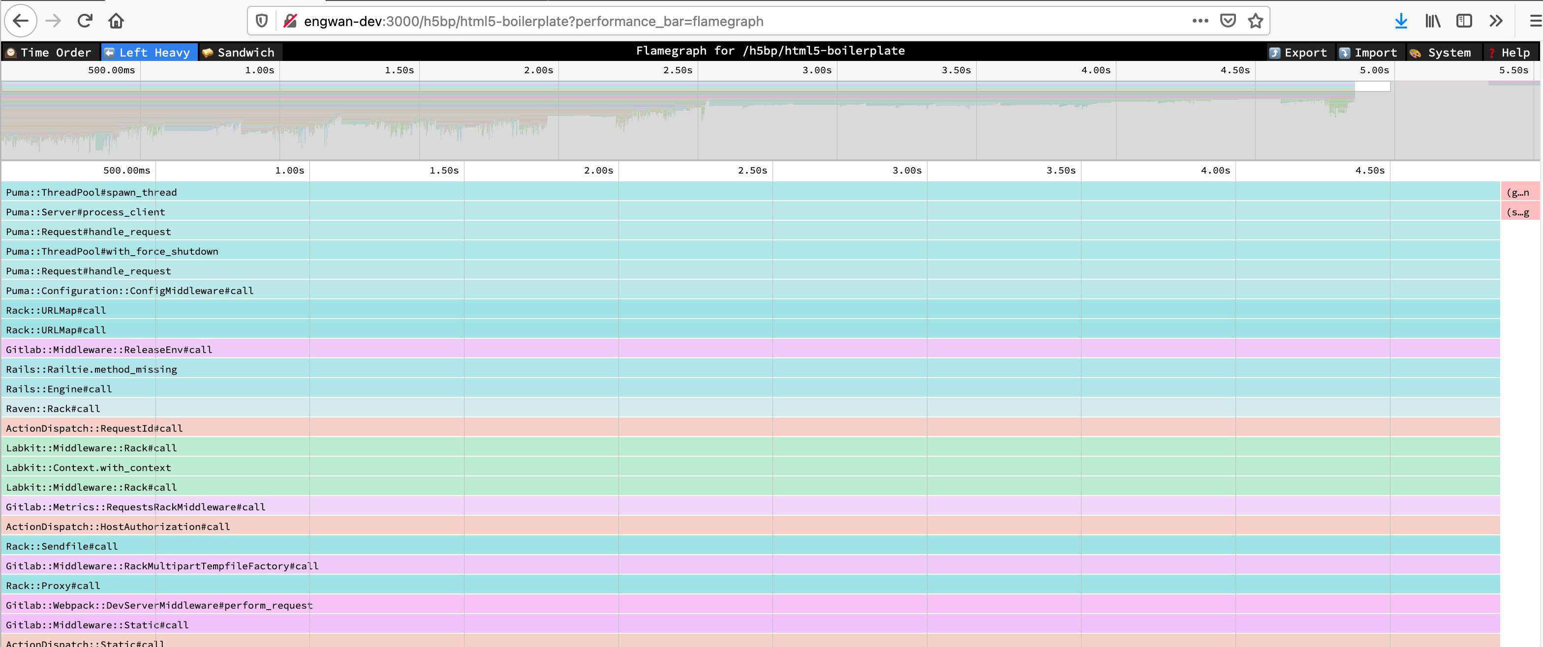Toggle the sidebar view icon

pos(1464,21)
